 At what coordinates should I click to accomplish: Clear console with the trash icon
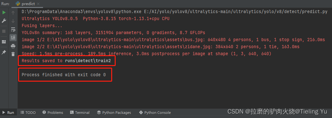(13, 54)
